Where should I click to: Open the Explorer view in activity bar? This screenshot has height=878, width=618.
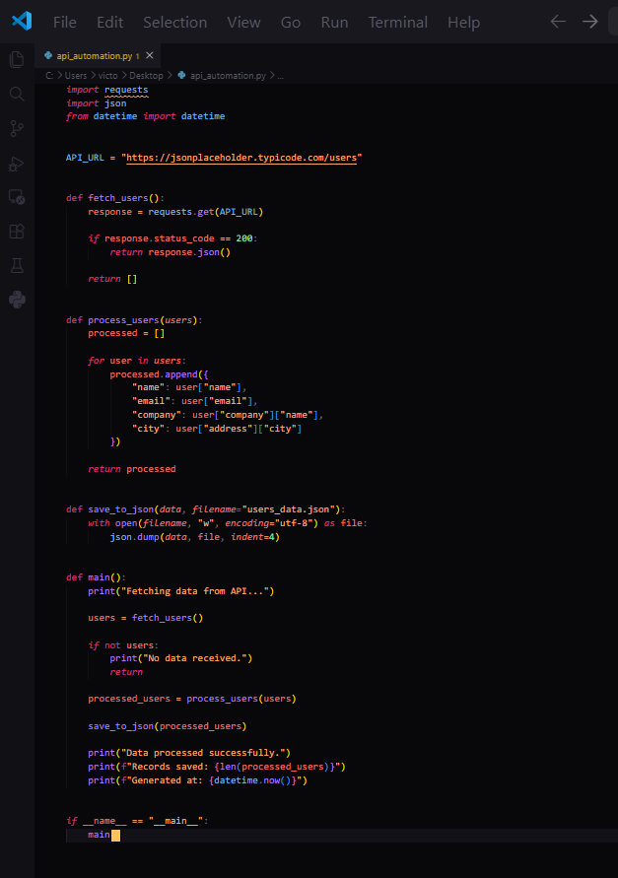17,59
